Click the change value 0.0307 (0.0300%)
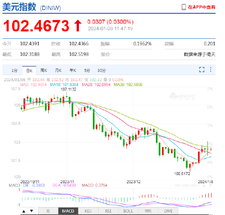This screenshot has width=225, height=215. (x=110, y=22)
